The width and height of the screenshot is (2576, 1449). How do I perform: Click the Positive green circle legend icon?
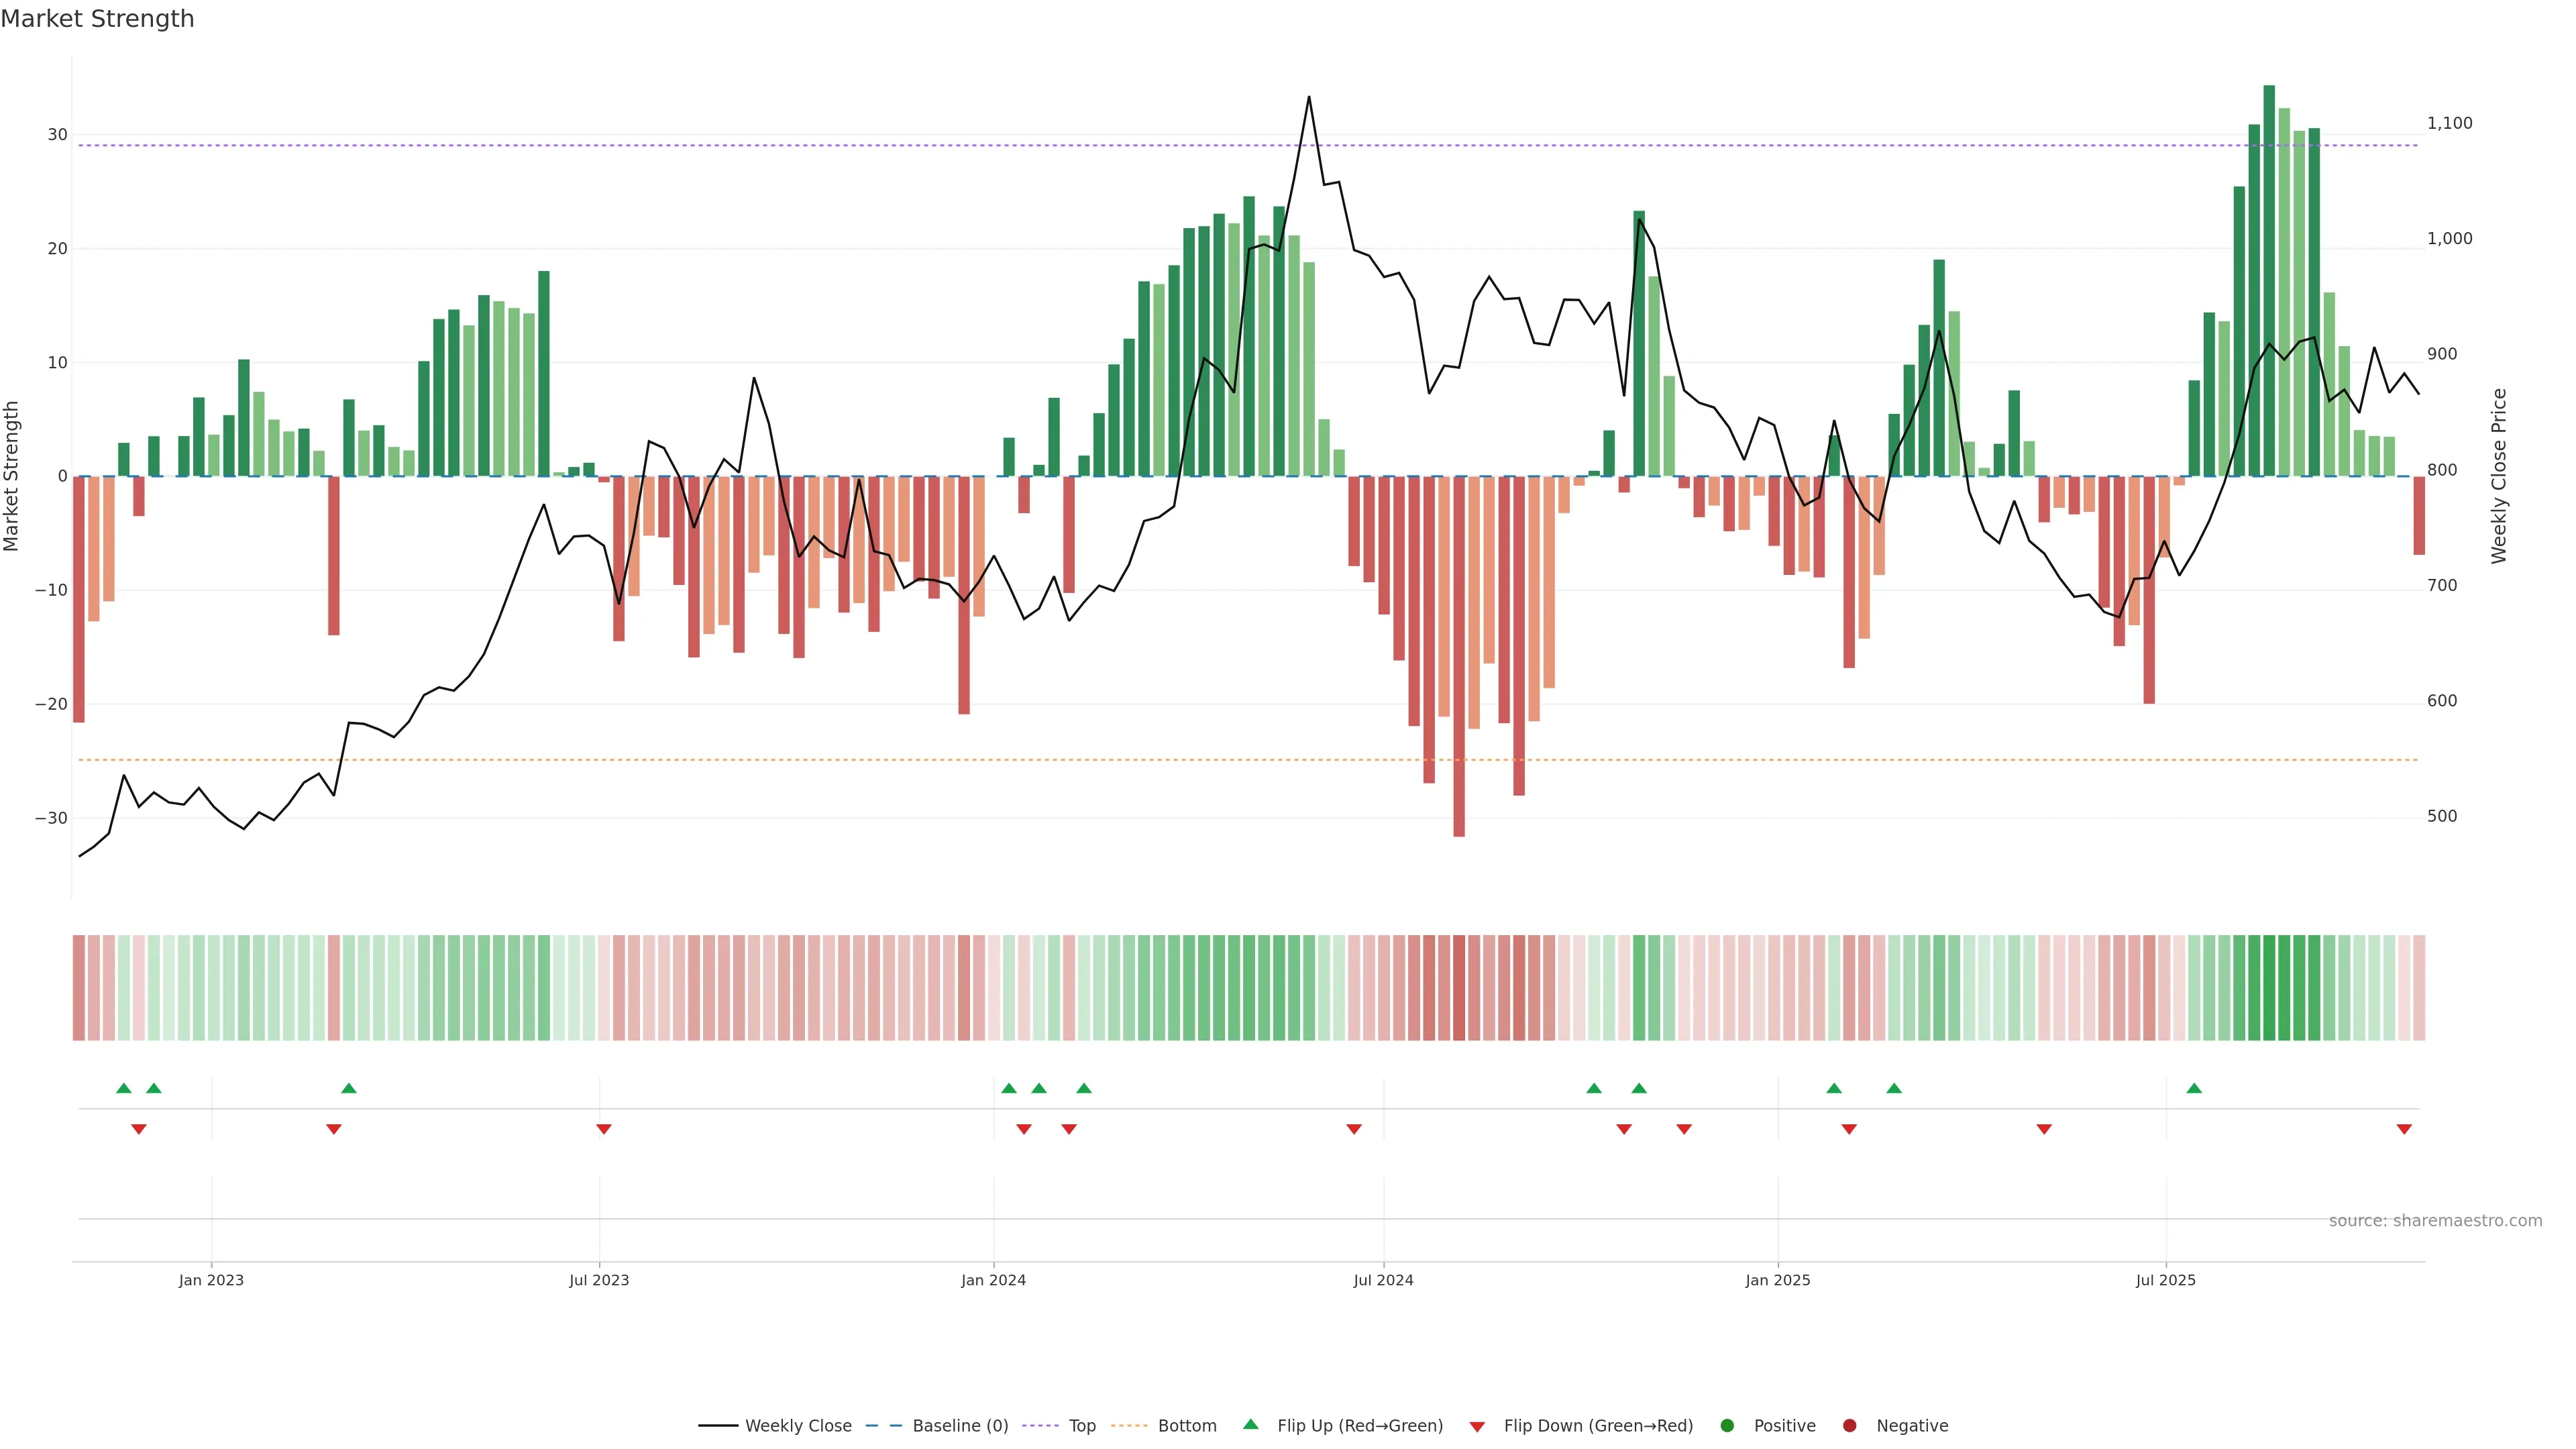pos(1727,1425)
